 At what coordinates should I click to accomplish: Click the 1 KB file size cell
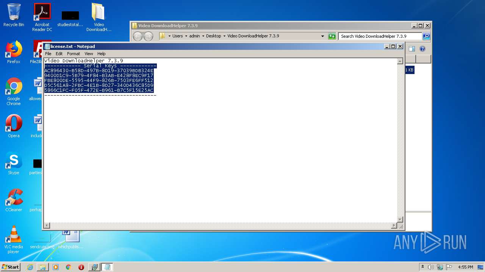click(410, 70)
